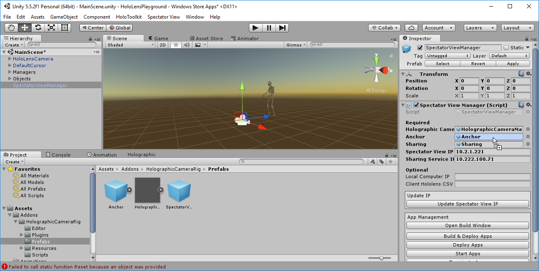Click the Spectator View IP field
The image size is (539, 271).
pos(492,152)
